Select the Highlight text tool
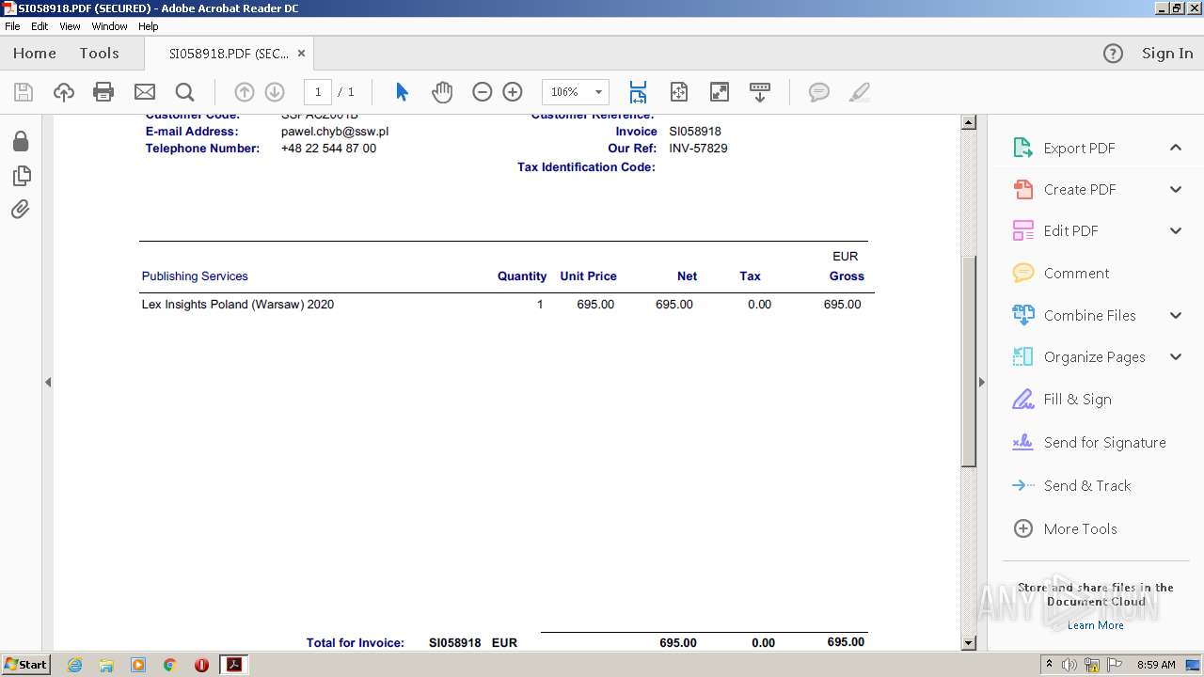1204x677 pixels. click(x=859, y=92)
